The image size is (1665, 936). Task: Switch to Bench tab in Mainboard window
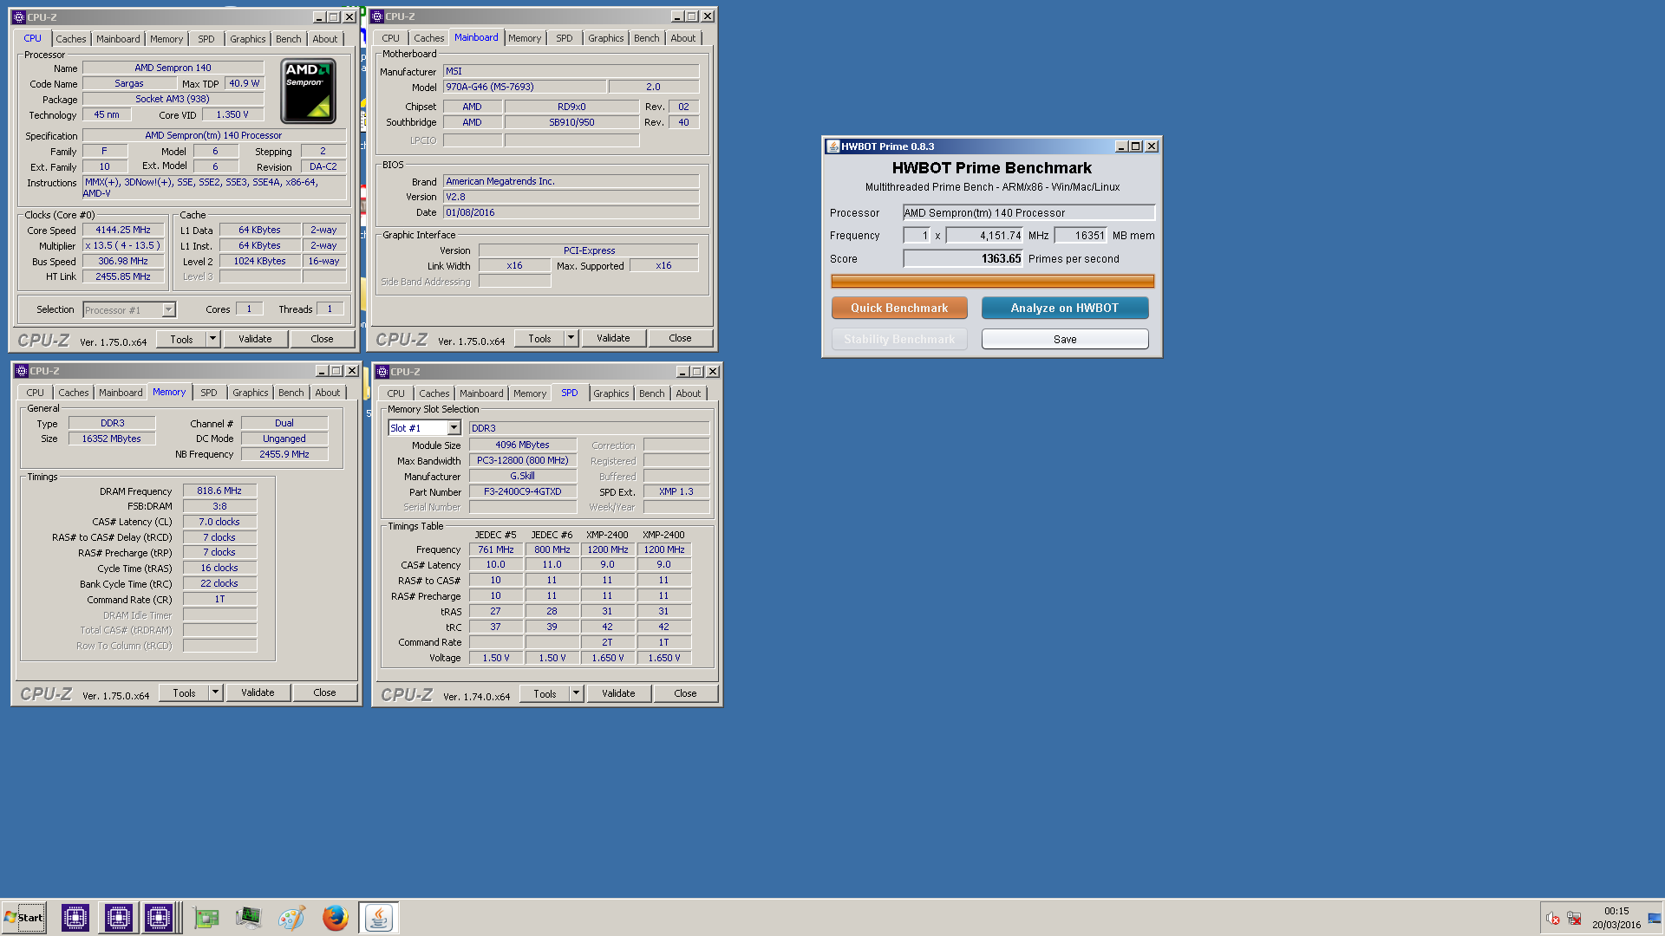(x=647, y=38)
